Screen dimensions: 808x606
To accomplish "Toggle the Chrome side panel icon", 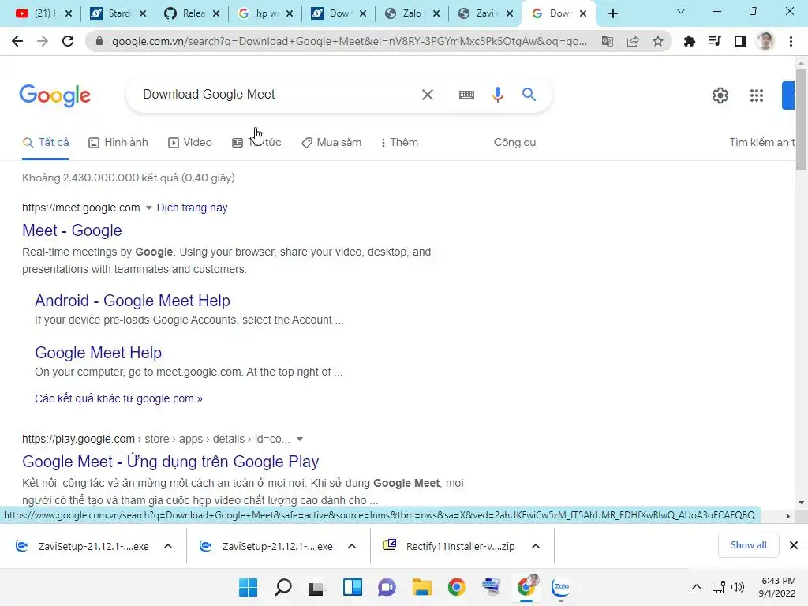I will pos(740,41).
